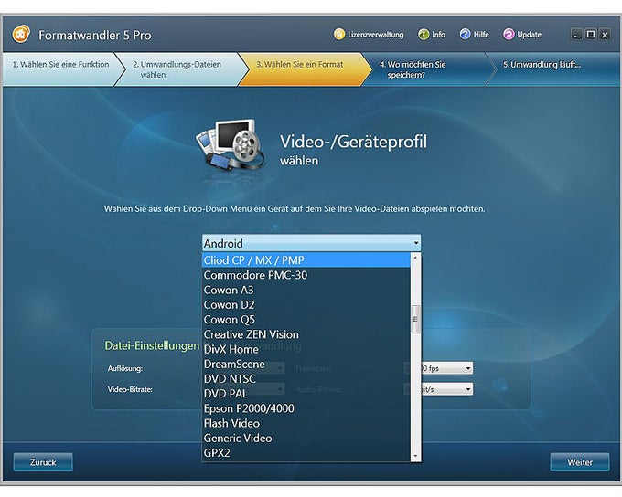622x497 pixels.
Task: Click the Weiter button
Action: 580,462
